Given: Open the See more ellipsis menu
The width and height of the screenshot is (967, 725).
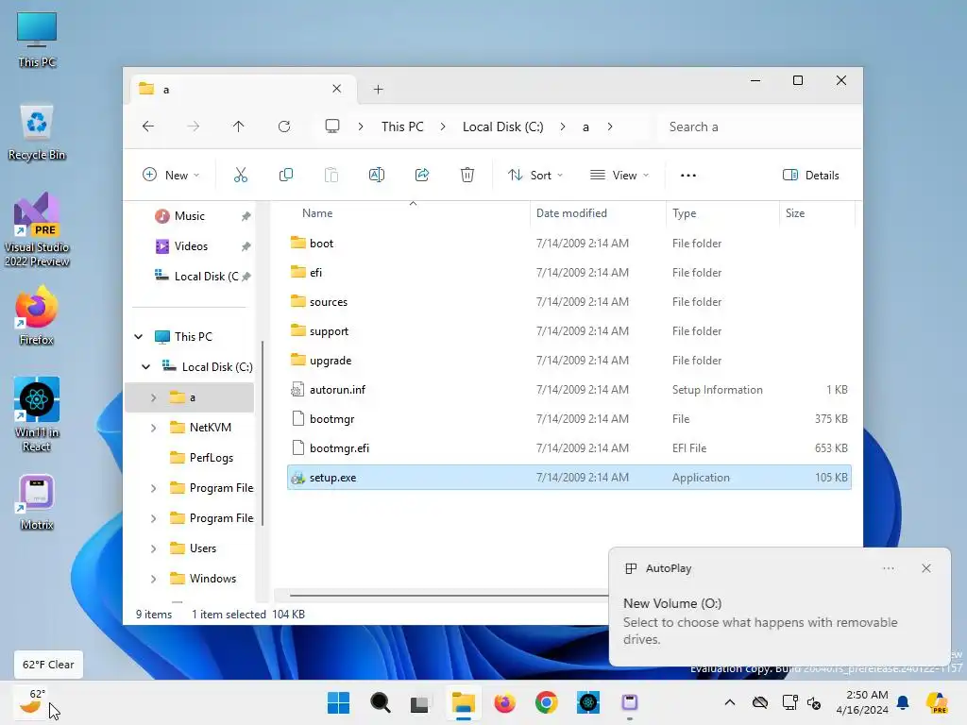Looking at the screenshot, I should coord(688,176).
